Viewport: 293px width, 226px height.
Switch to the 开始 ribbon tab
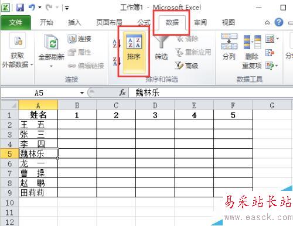(46, 23)
